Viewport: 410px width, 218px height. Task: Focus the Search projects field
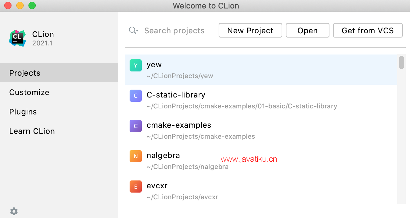tap(174, 30)
